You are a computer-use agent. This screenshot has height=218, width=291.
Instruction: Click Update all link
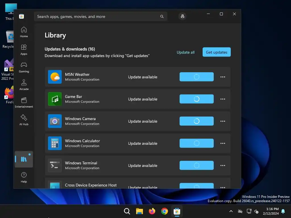(x=186, y=52)
